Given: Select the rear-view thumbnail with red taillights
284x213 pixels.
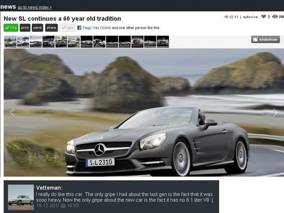Looking at the screenshot, I should point(61,41).
